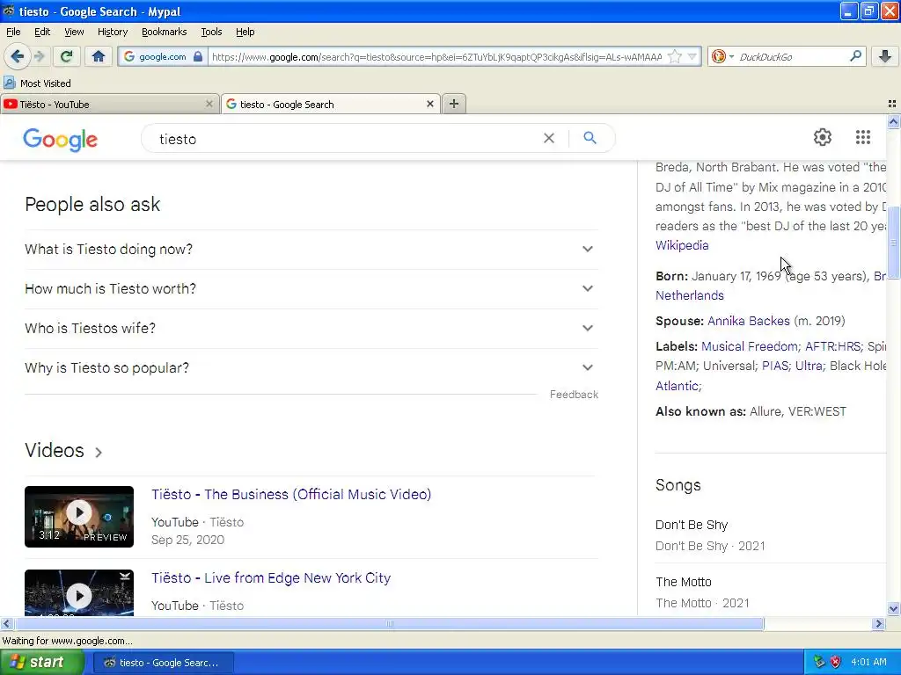Select the song The Motto

click(x=770, y=592)
